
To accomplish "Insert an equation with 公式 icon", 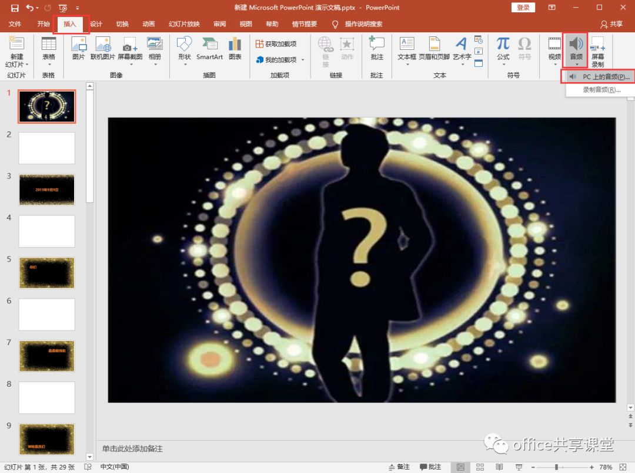I will [503, 43].
